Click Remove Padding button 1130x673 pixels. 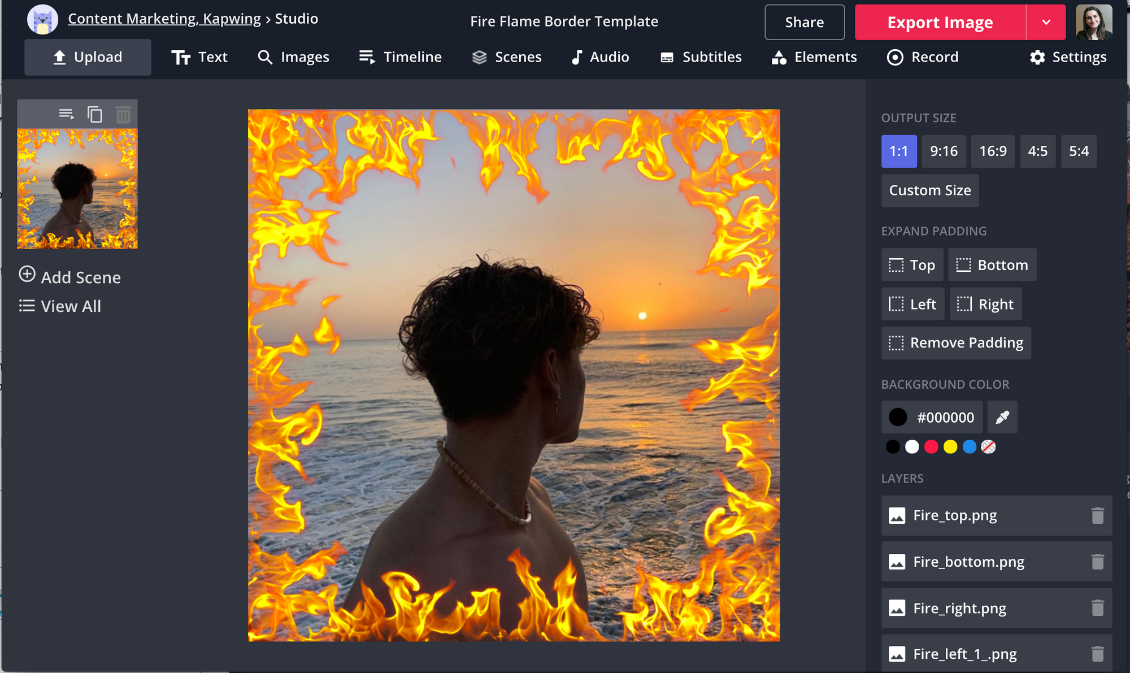coord(956,343)
